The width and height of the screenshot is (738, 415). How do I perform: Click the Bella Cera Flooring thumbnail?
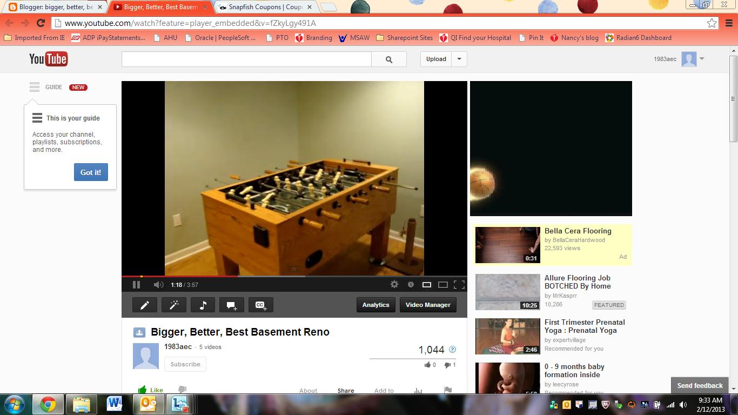[507, 245]
